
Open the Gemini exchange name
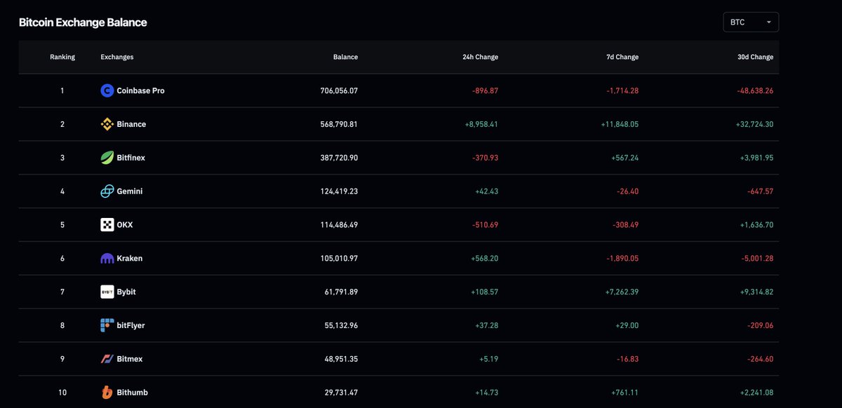pos(130,191)
